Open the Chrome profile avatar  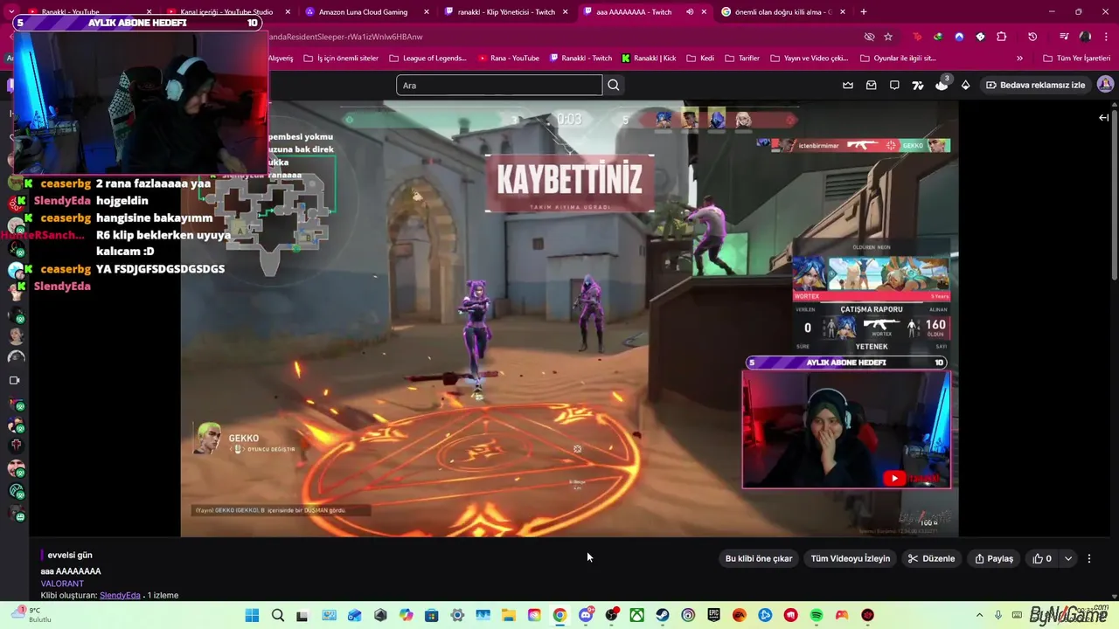point(1085,37)
